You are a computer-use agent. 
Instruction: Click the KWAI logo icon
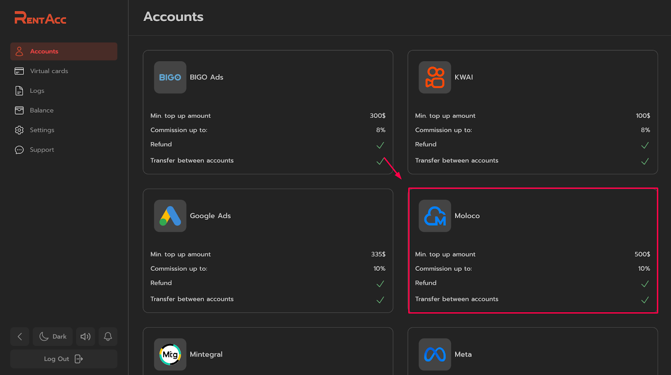pyautogui.click(x=435, y=77)
